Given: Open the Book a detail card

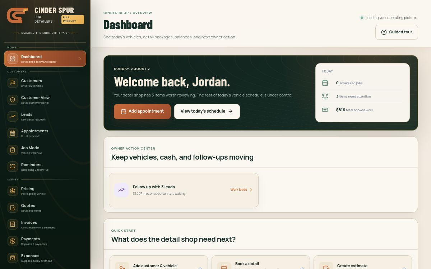Looking at the screenshot, I should tap(260, 263).
